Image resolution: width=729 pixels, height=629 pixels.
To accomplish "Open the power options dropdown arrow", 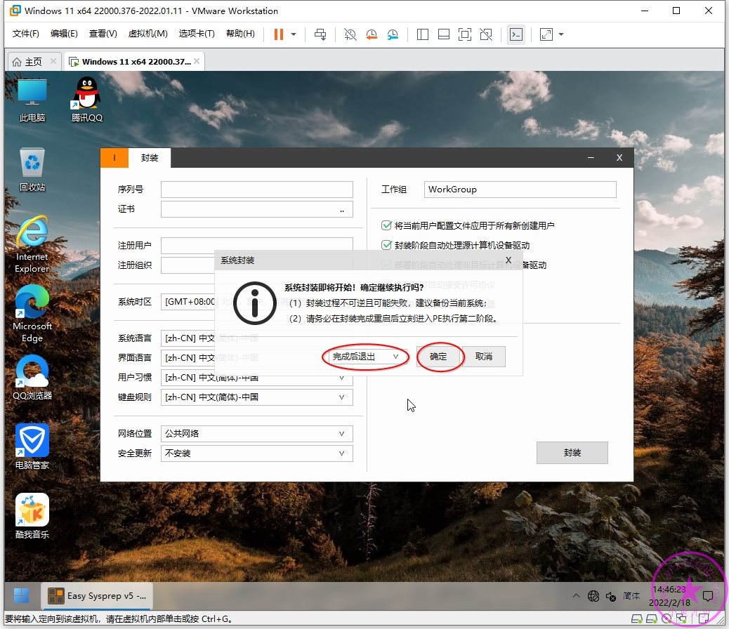I will tap(294, 34).
